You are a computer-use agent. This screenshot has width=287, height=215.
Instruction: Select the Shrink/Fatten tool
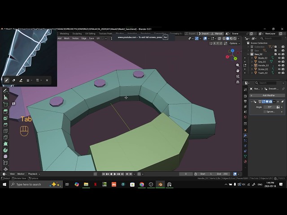pyautogui.click(x=5, y=169)
